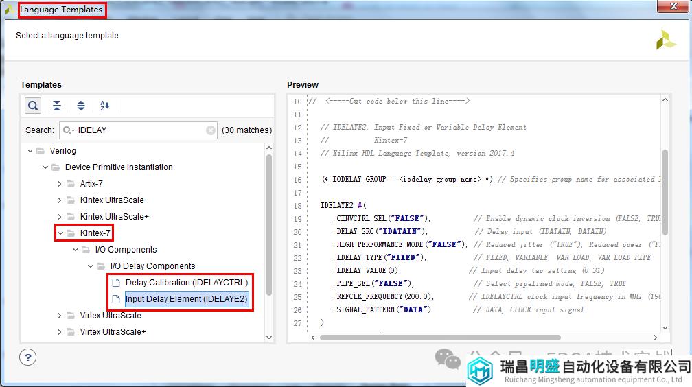Select Device Primitive Instantiation item
This screenshot has height=387, width=692.
(119, 167)
